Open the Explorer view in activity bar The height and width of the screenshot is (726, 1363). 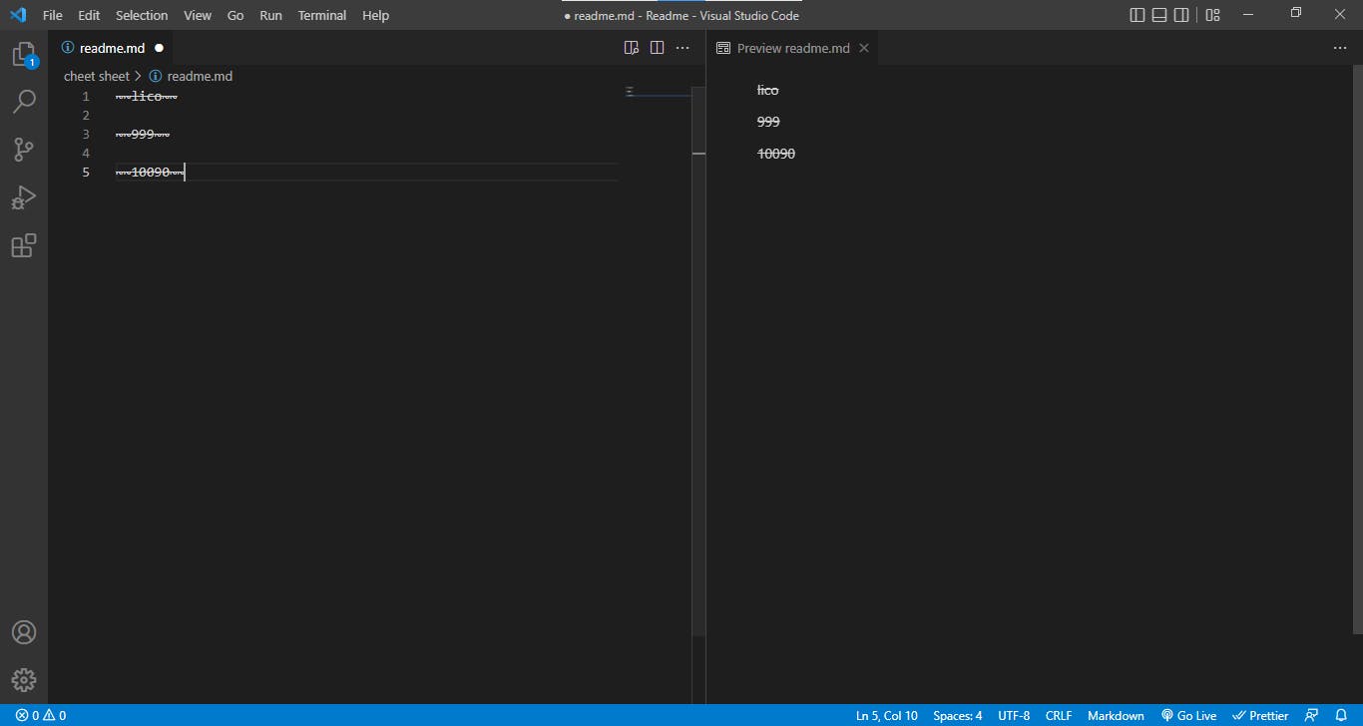24,55
